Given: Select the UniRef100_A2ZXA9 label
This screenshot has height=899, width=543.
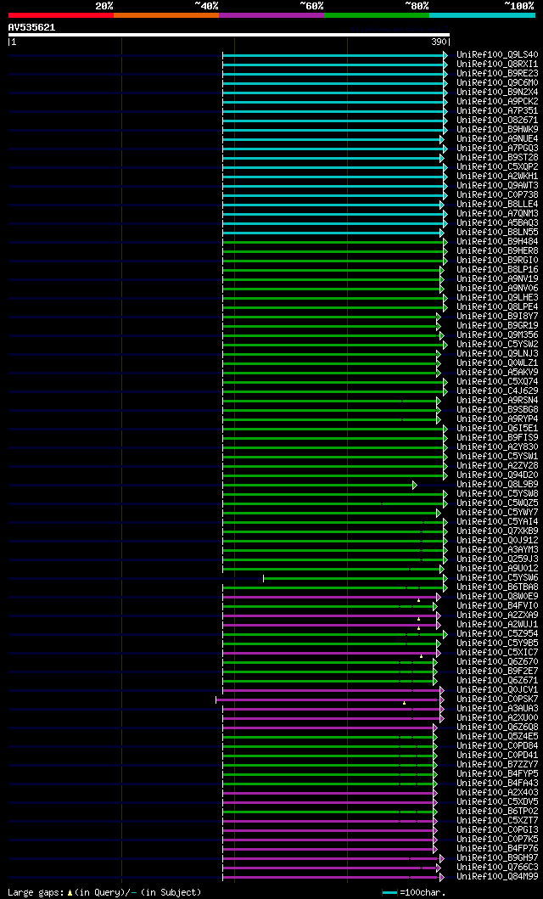Looking at the screenshot, I should (498, 615).
